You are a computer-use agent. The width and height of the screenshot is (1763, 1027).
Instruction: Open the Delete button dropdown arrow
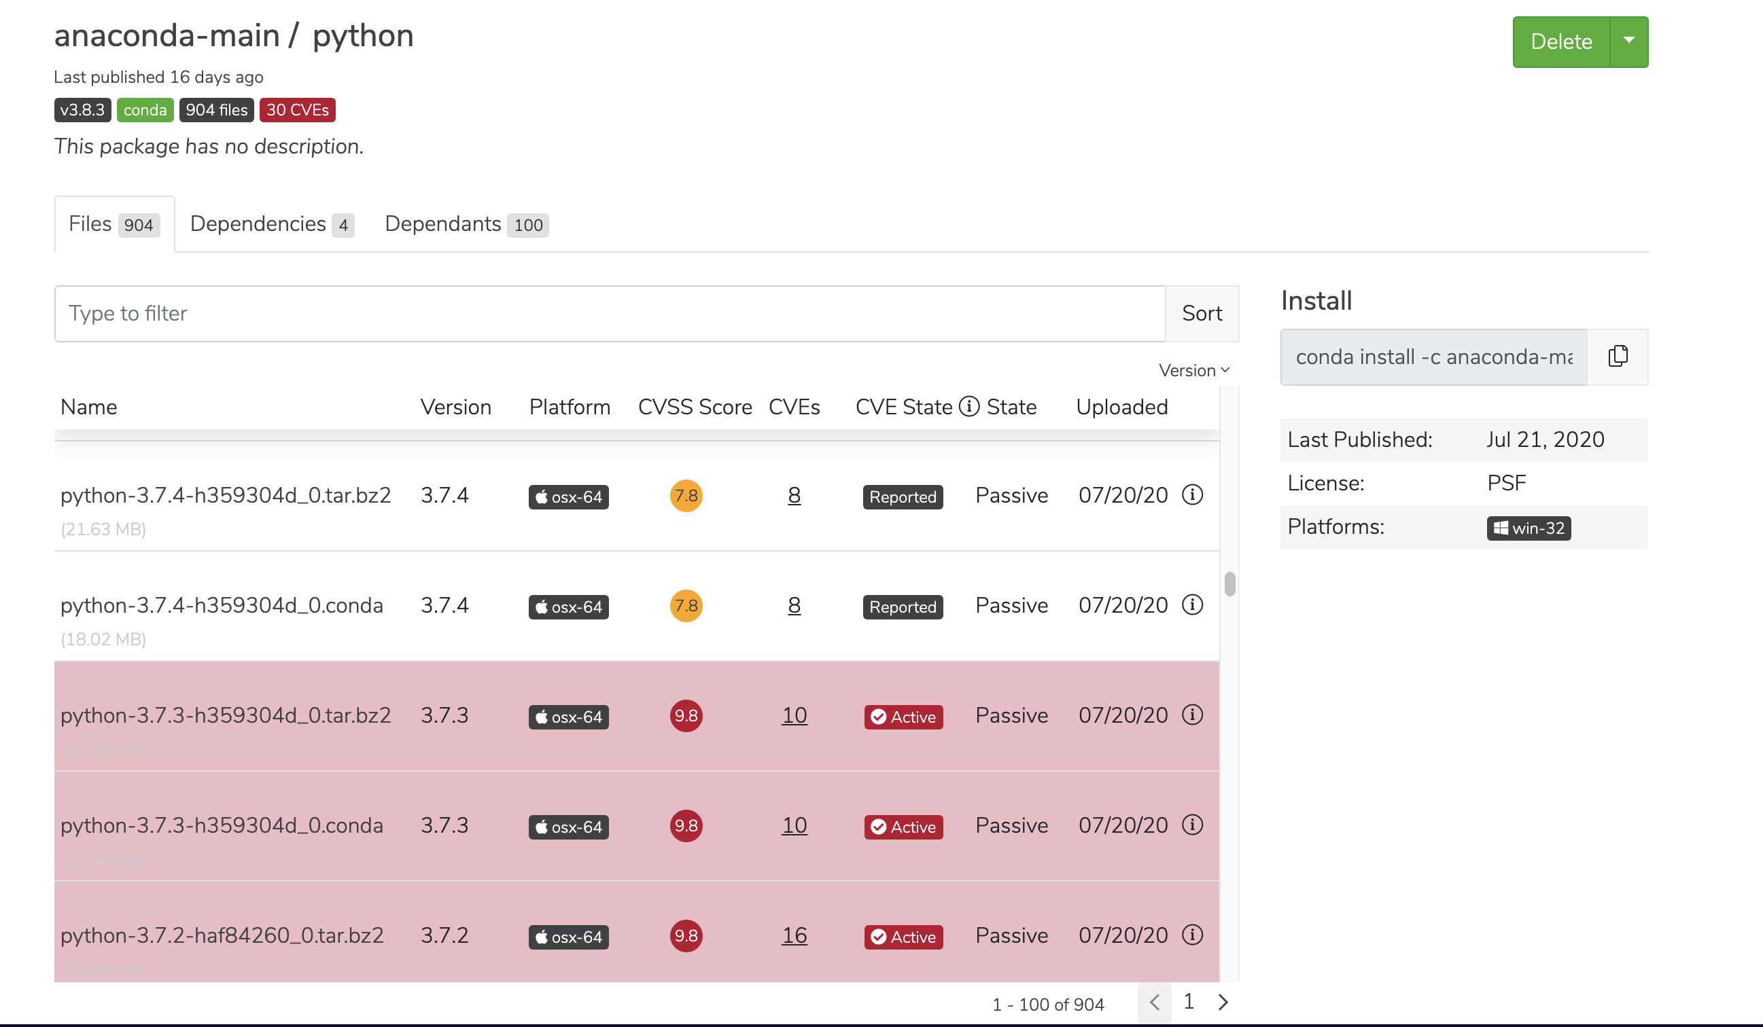click(x=1629, y=42)
